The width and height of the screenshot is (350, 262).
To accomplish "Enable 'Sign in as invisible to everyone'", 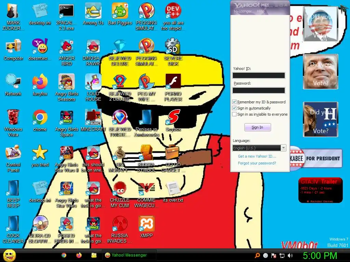I will click(x=234, y=114).
